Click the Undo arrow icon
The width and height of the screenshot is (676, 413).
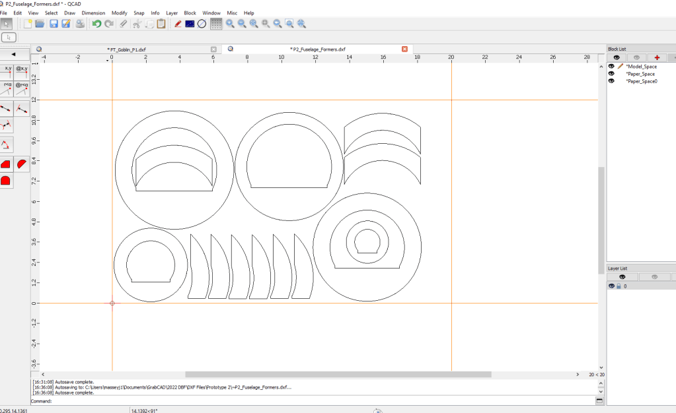point(96,24)
